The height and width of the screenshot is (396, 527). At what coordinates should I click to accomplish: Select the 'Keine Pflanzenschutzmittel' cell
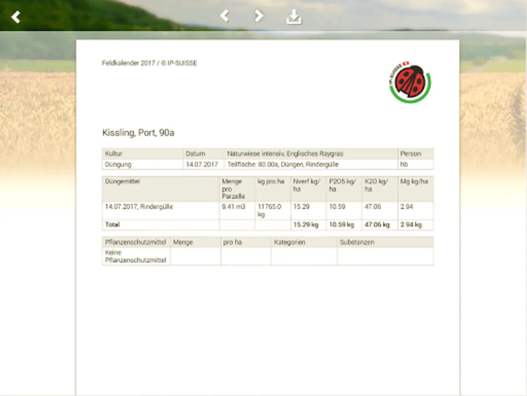[x=136, y=256]
